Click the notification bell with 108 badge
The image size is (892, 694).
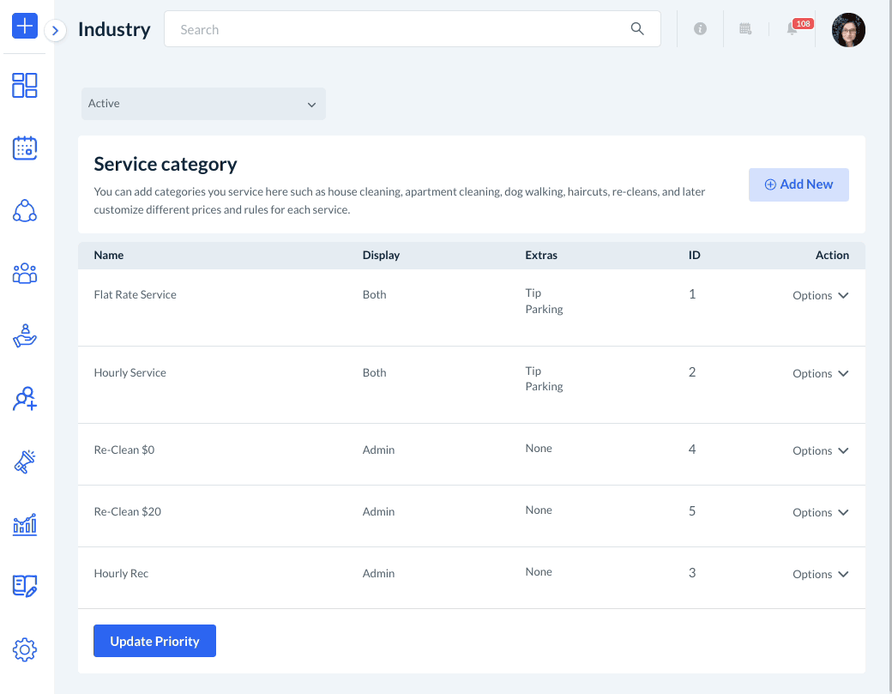click(x=793, y=29)
